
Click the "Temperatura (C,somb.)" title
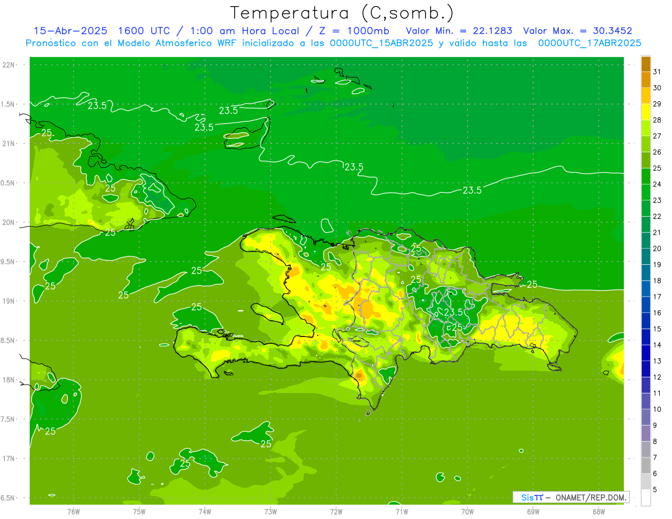coord(341,13)
